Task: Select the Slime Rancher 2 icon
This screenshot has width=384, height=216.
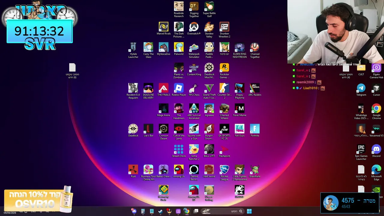Action: (x=194, y=152)
